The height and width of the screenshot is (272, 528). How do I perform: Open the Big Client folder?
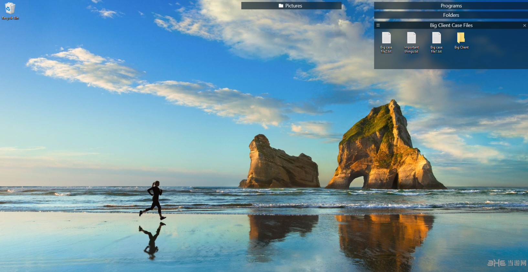[x=461, y=41]
